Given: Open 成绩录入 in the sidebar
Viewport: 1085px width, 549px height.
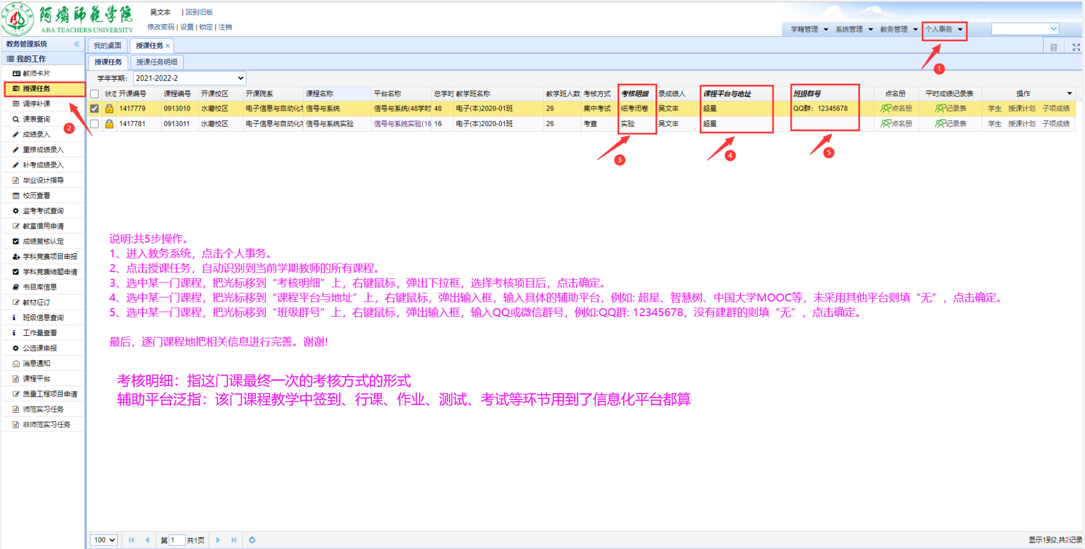Looking at the screenshot, I should point(36,134).
